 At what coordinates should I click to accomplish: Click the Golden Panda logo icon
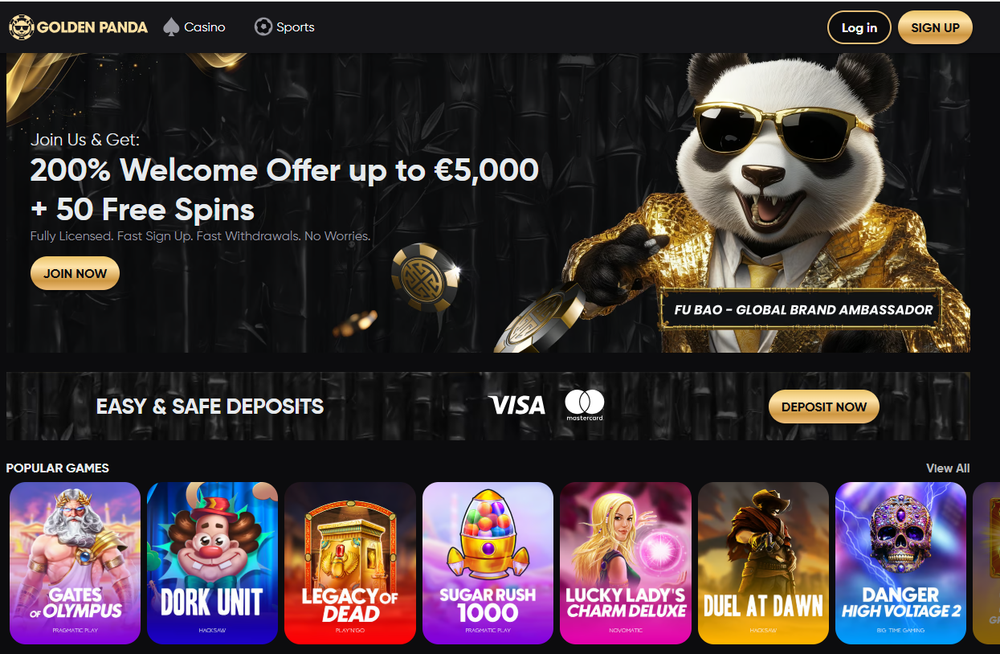tap(21, 27)
